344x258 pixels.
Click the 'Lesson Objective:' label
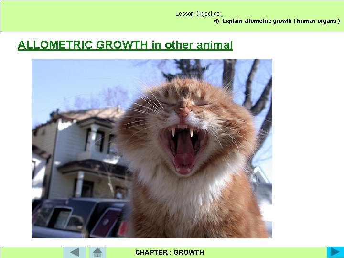tap(198, 14)
